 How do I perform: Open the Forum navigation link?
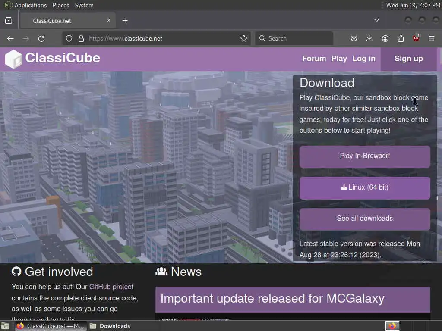point(314,59)
